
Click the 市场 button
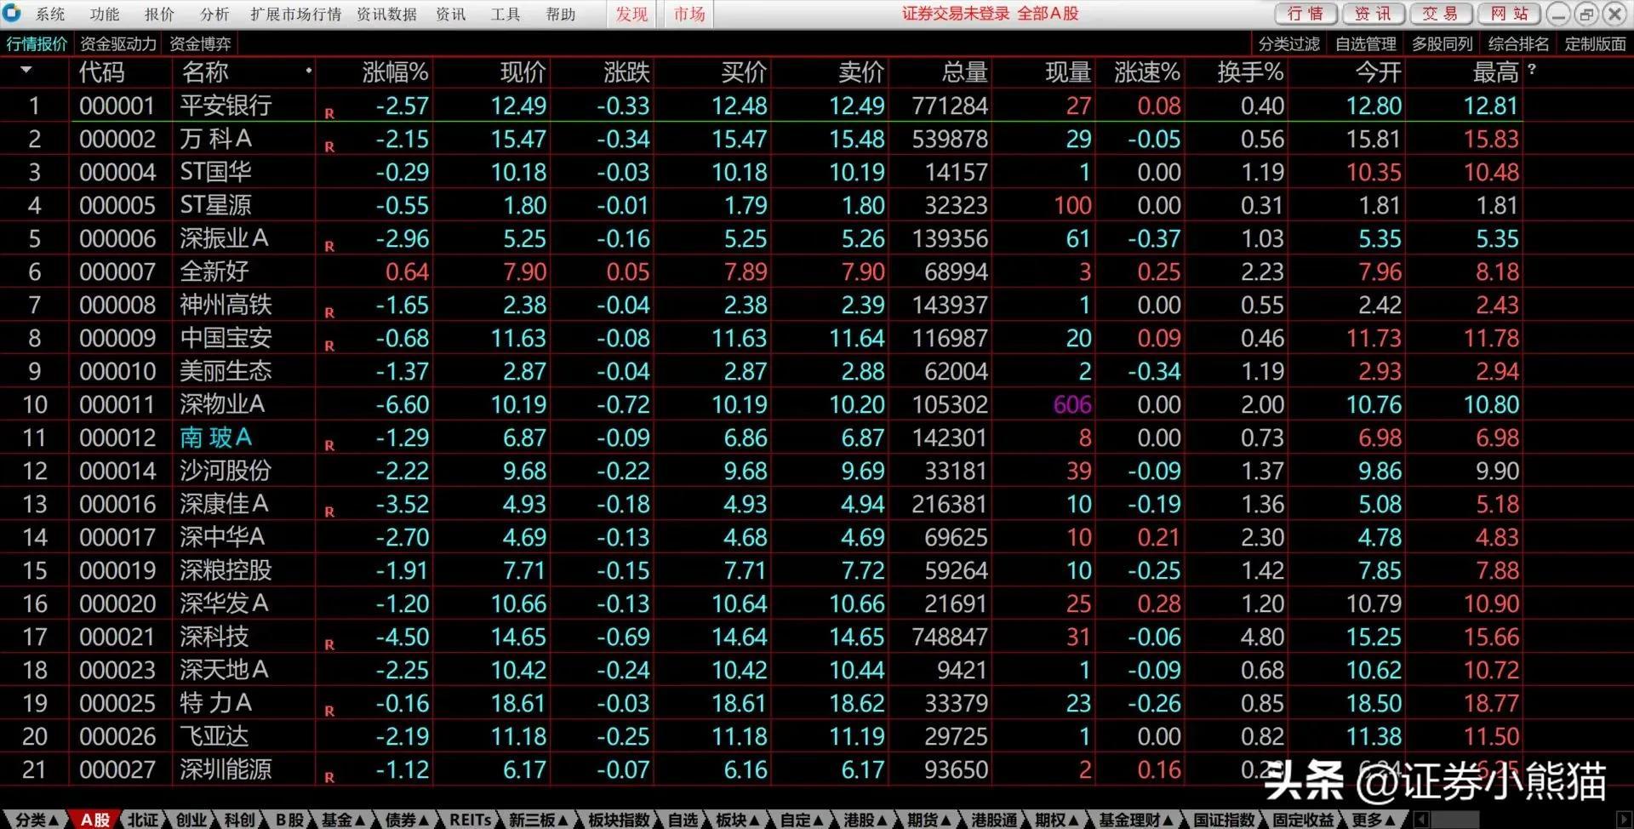coord(689,14)
